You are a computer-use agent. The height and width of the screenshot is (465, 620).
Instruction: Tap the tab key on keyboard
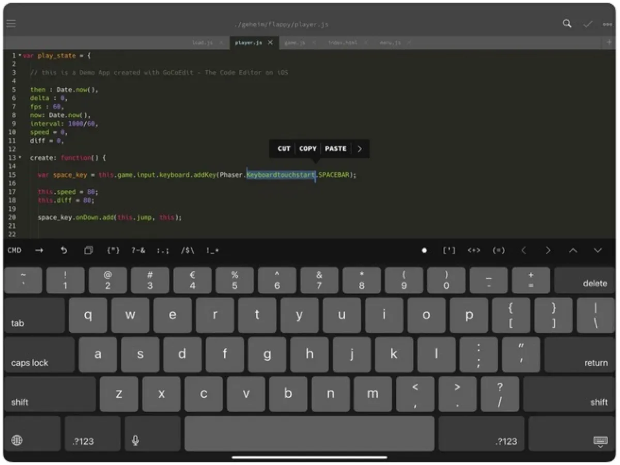click(x=34, y=315)
